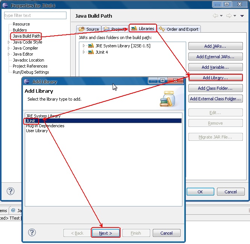
Task: Open the Projects tab
Action: pos(115,29)
